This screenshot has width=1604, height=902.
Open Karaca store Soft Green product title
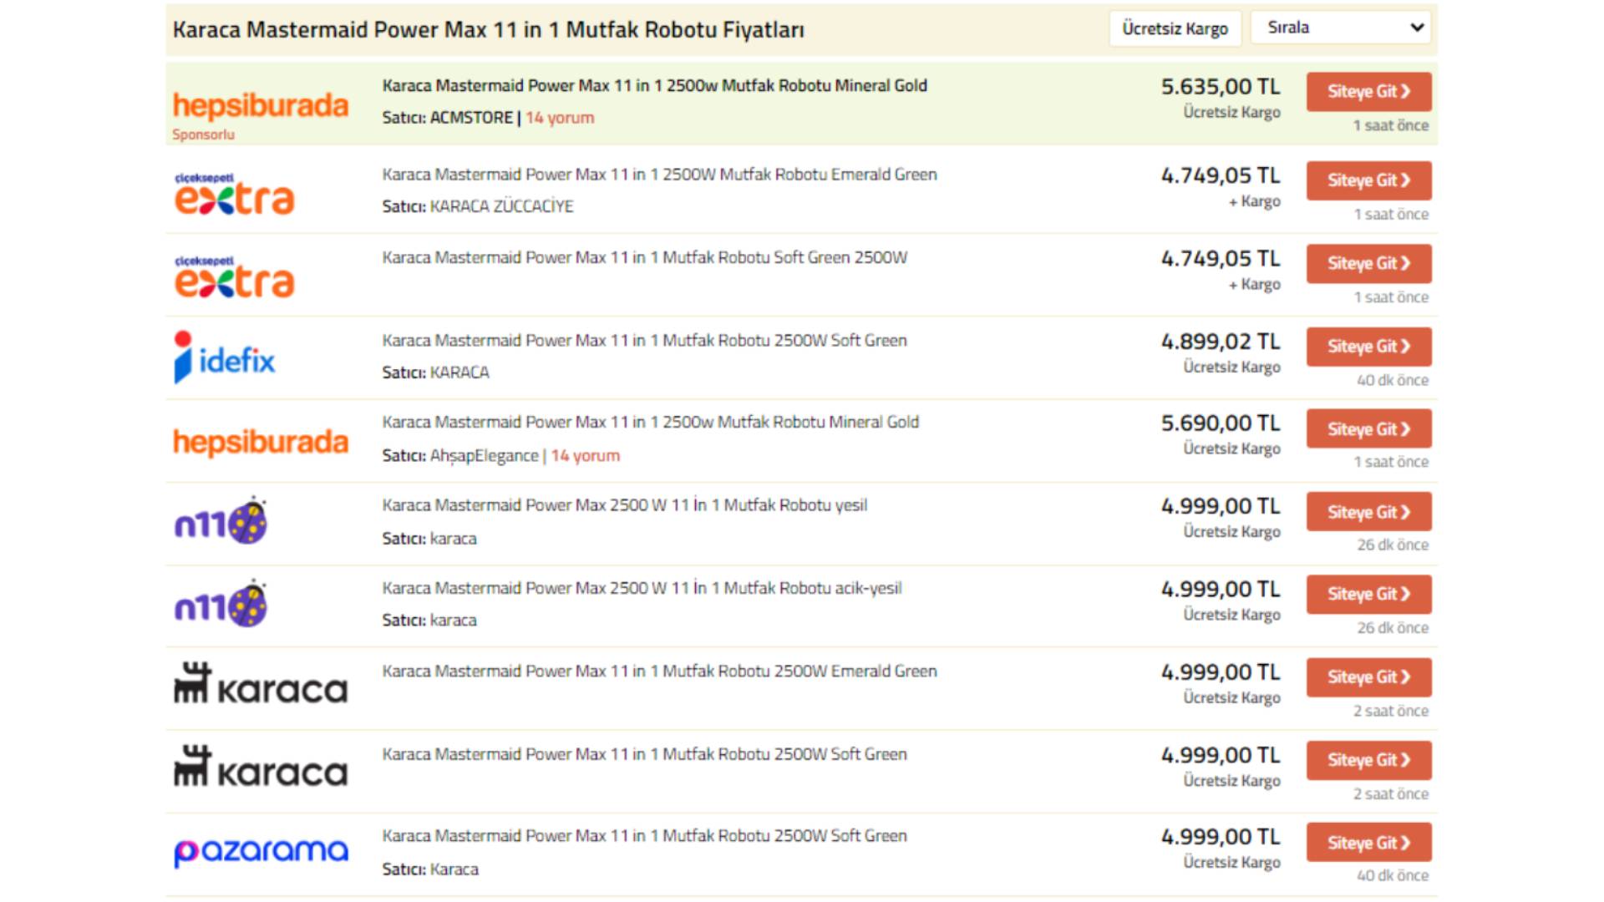645,754
